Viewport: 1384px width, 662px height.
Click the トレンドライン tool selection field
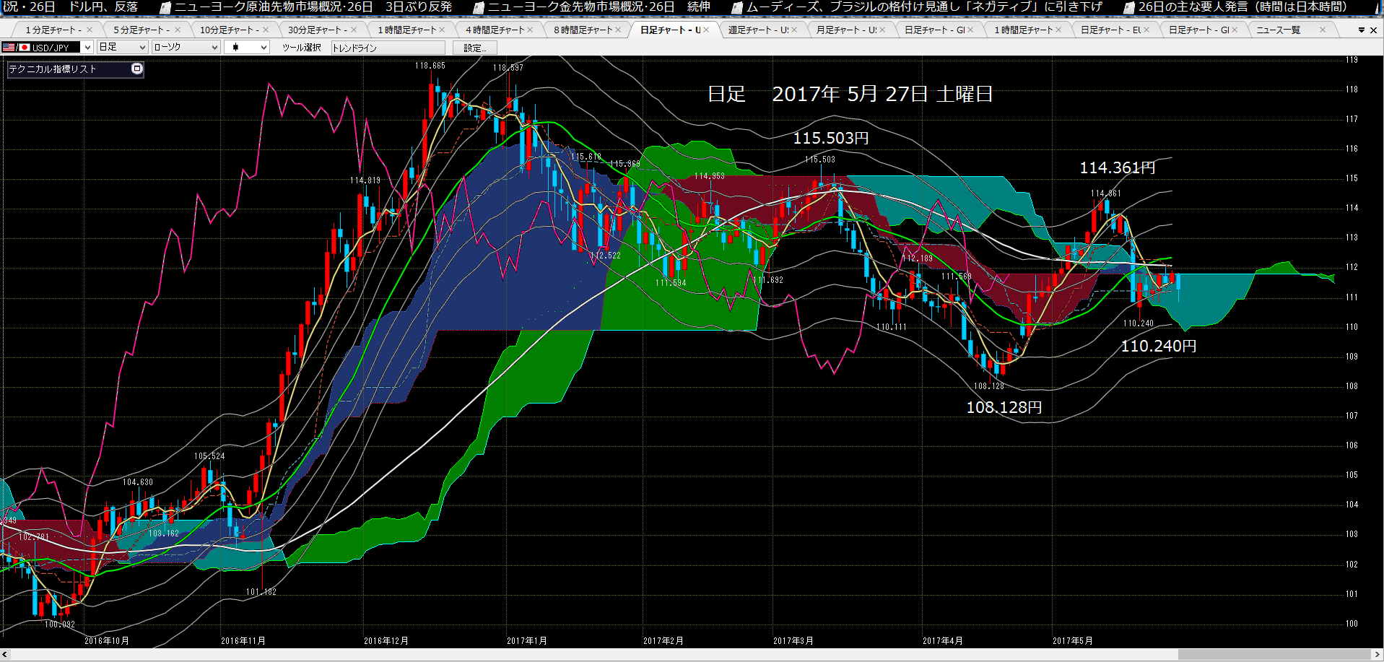coord(388,48)
